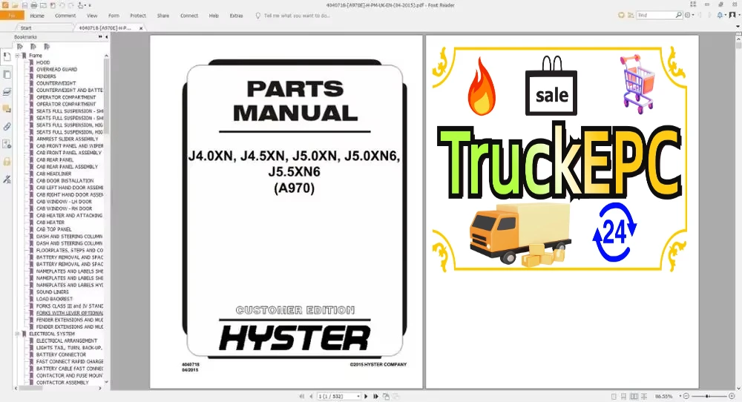Open the Bookmarks panel sidebar icon
Viewport: 742px width, 402px height.
7,57
